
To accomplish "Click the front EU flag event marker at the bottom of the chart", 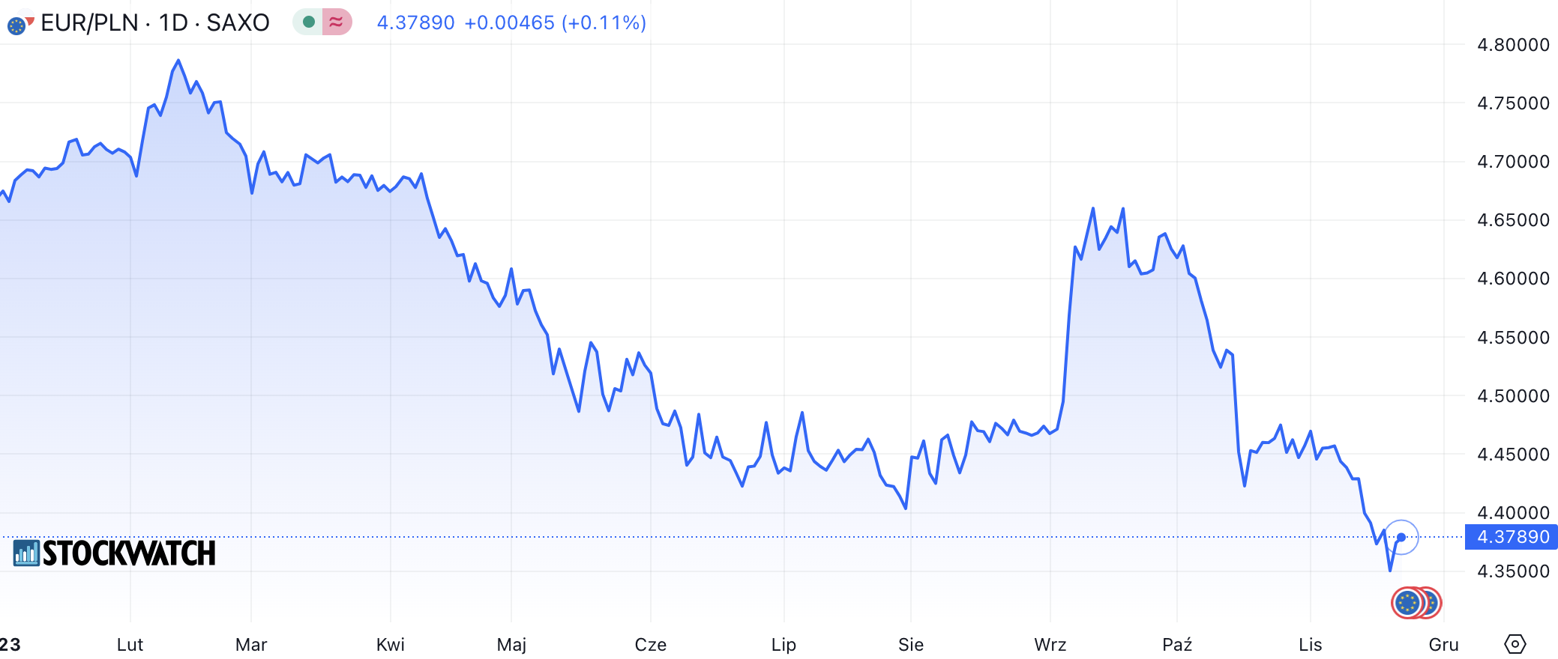I will click(1407, 603).
